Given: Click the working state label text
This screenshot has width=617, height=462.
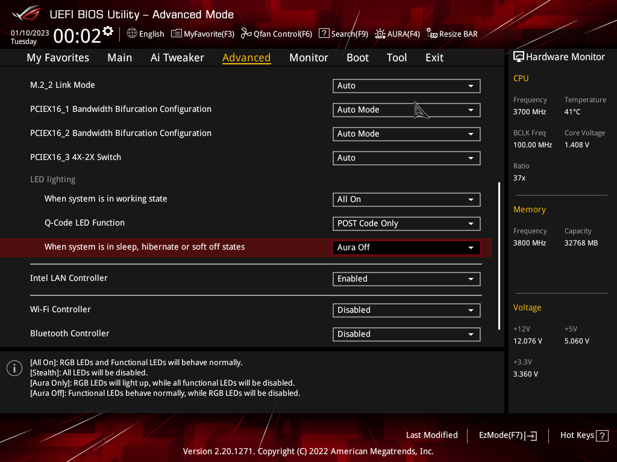Looking at the screenshot, I should (x=105, y=199).
